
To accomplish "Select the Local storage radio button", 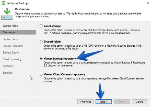I will tap(41, 26).
